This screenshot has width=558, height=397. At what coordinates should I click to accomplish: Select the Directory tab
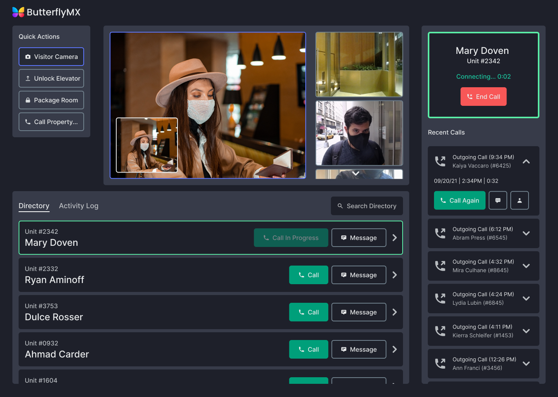point(34,206)
